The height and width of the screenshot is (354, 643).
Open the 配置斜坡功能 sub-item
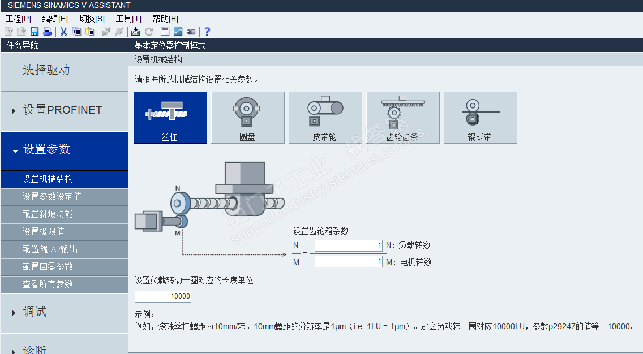(65, 214)
